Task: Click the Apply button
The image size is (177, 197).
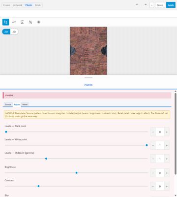Action: click(171, 5)
